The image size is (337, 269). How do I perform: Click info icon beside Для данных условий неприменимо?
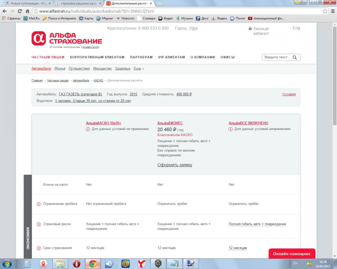click(x=231, y=129)
